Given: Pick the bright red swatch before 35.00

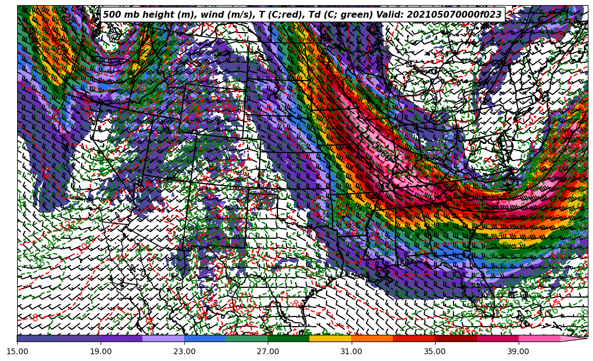Looking at the screenshot, I should (x=413, y=339).
